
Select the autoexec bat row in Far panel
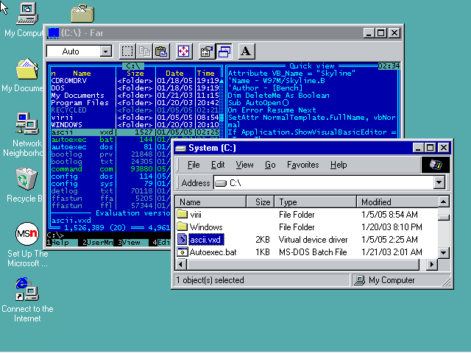[x=111, y=139]
